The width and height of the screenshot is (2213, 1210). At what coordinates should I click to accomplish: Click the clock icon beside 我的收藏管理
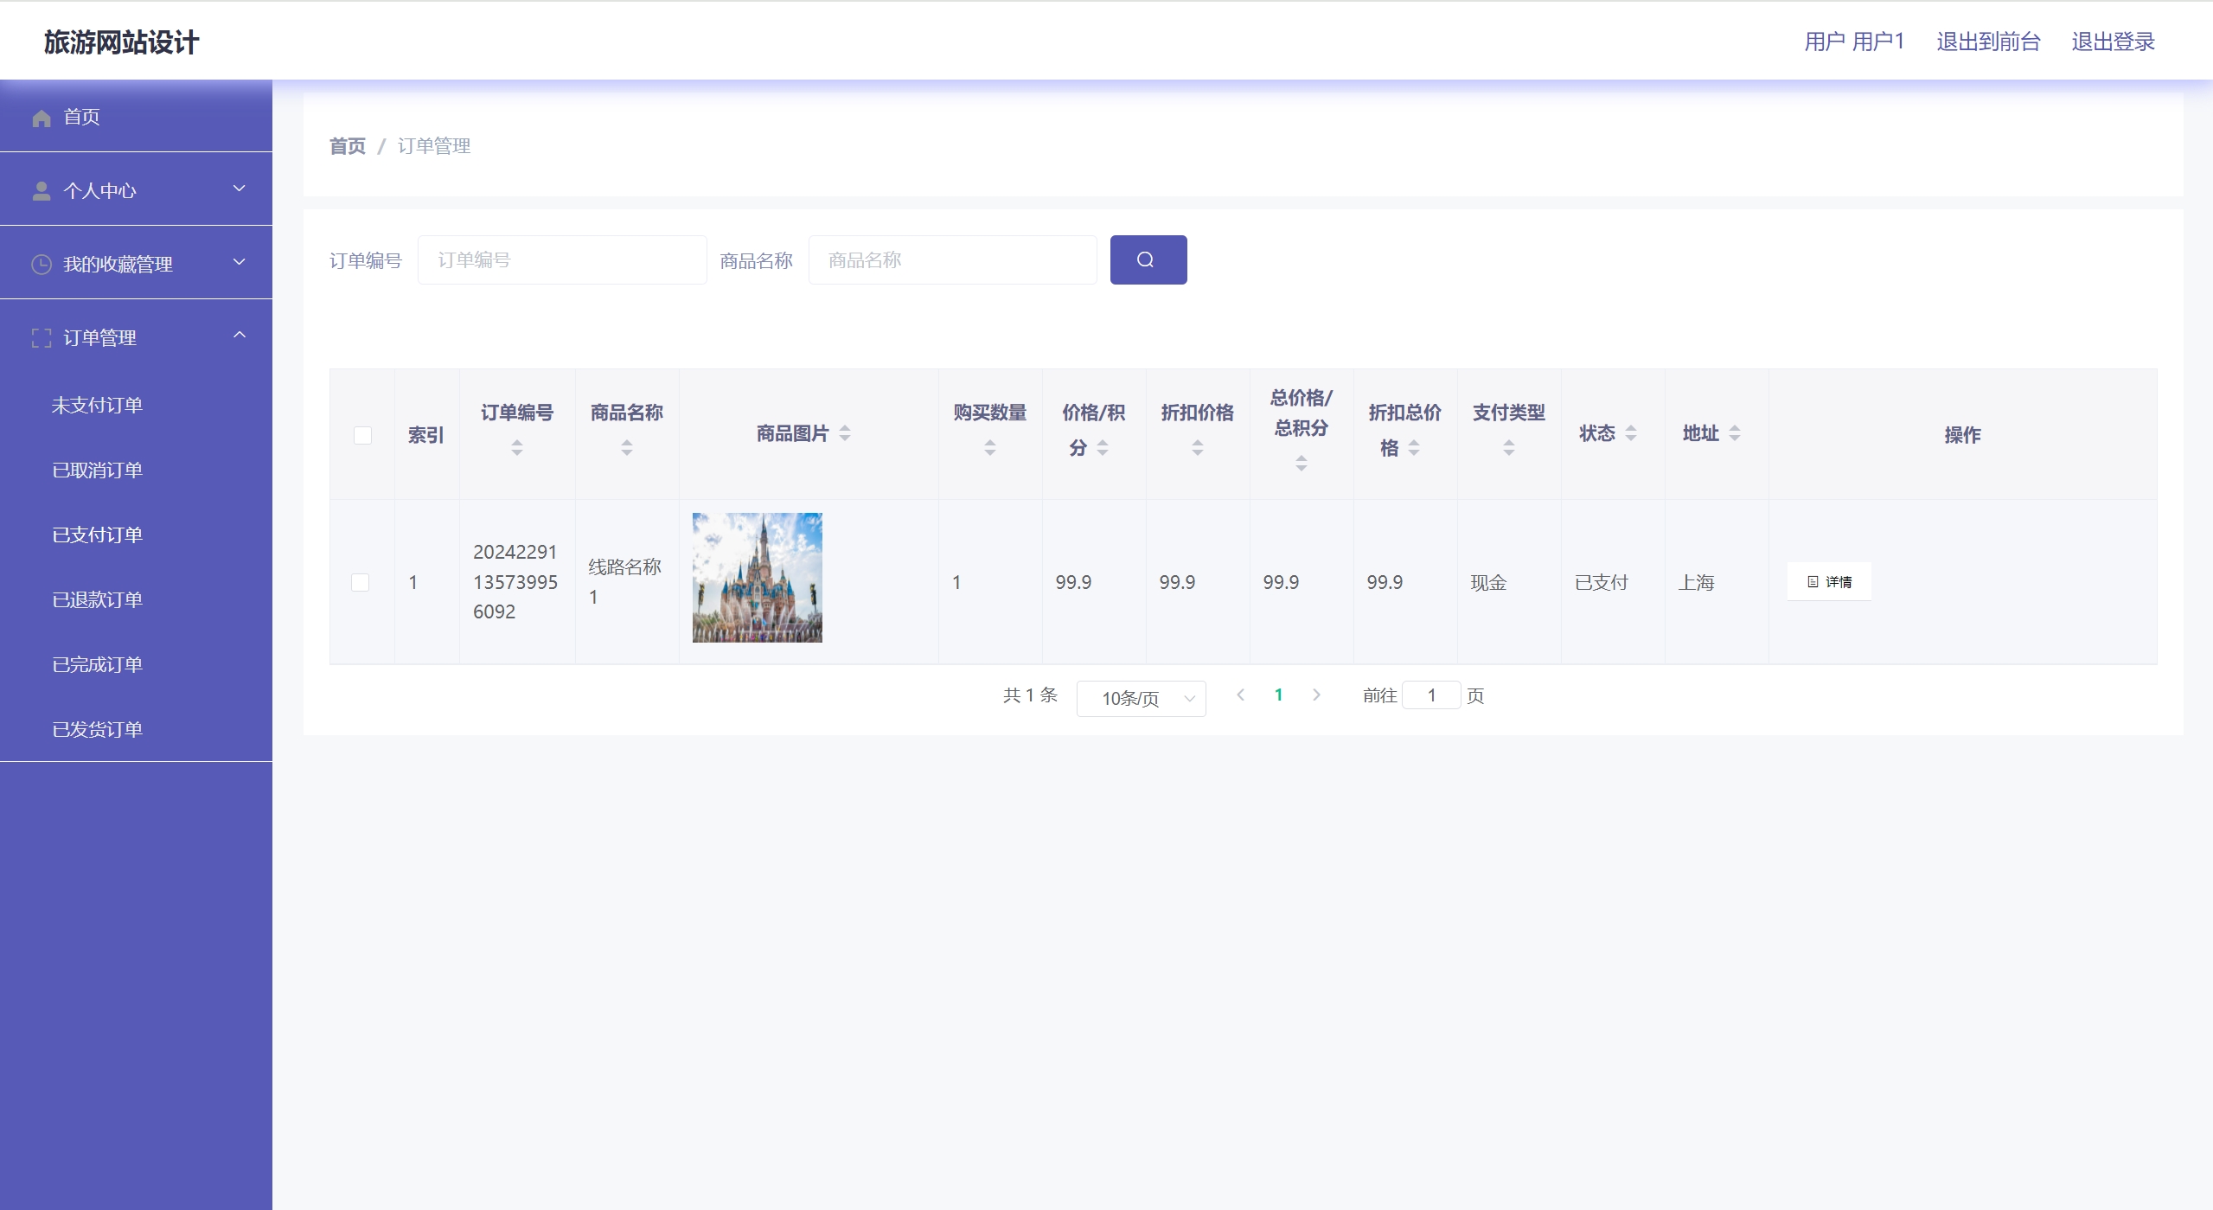[42, 265]
